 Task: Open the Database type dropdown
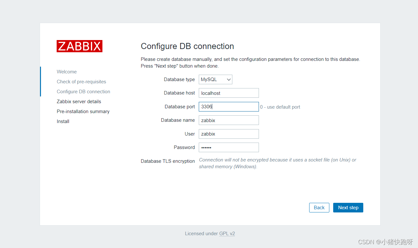[215, 79]
